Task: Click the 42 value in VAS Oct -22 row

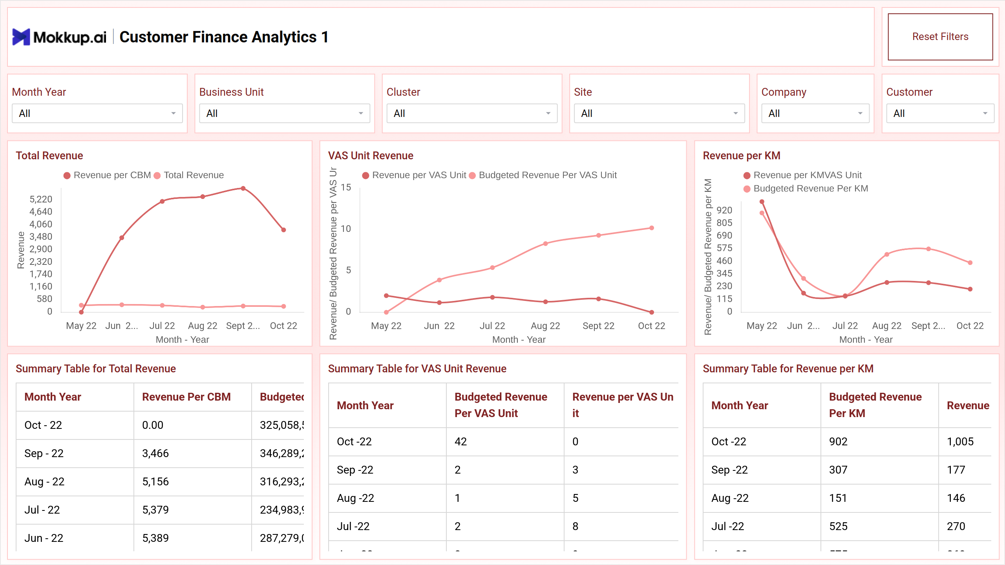Action: click(x=461, y=442)
